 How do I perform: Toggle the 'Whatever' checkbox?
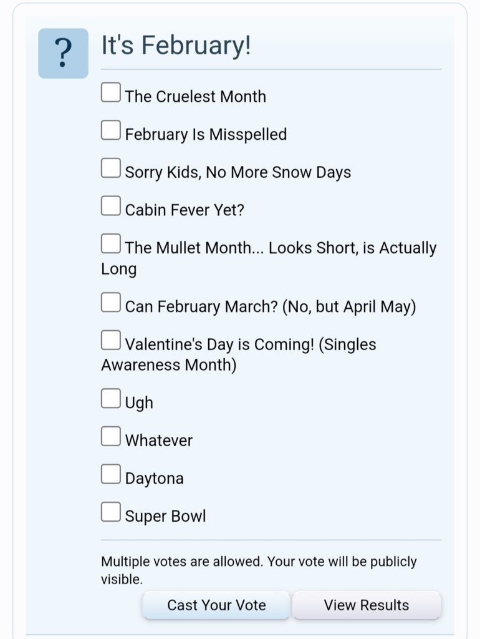[x=111, y=436]
